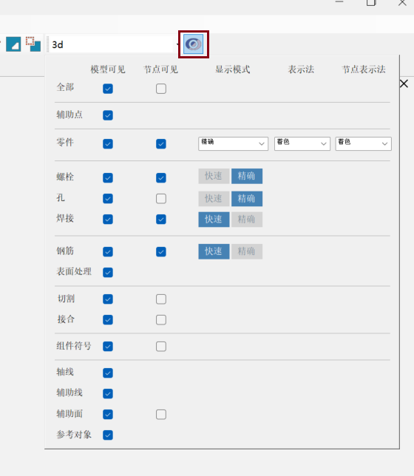Toggle 辅助点 model visibility checkbox
The image size is (414, 476).
point(108,115)
